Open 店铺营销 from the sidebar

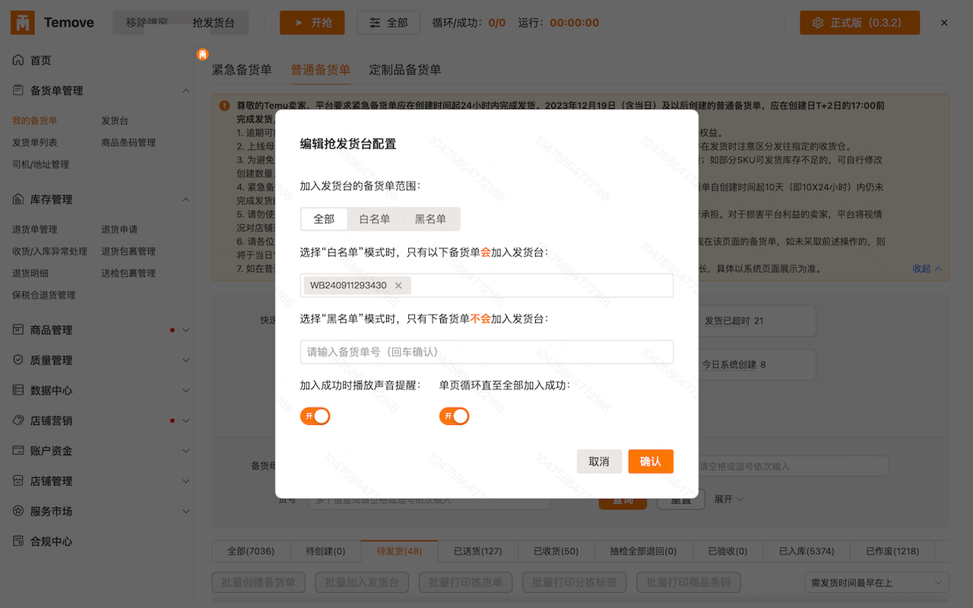[x=17, y=420]
